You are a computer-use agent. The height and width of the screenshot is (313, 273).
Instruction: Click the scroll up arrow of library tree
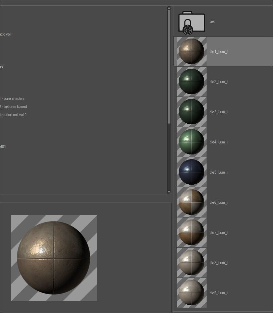[169, 8]
